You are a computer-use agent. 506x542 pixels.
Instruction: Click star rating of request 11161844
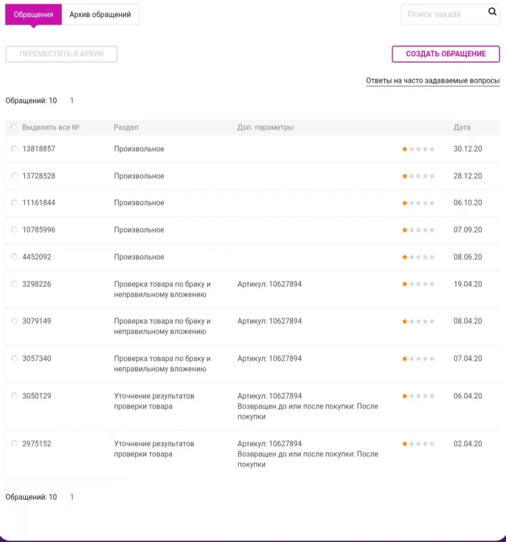(418, 203)
